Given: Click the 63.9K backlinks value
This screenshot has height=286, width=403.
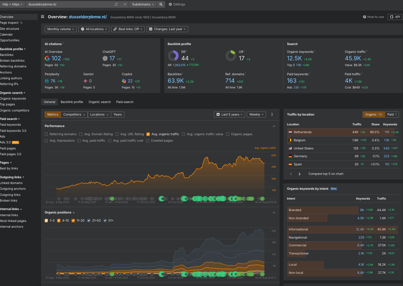Looking at the screenshot, I should pos(176,81).
